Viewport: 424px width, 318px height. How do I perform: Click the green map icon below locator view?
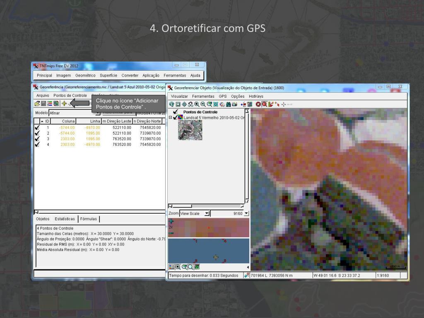click(197, 267)
